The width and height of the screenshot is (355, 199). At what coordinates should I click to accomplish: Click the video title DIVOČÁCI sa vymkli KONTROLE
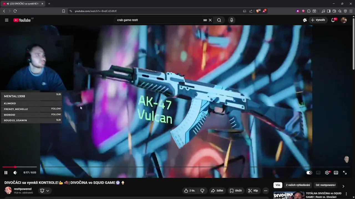tap(65, 183)
